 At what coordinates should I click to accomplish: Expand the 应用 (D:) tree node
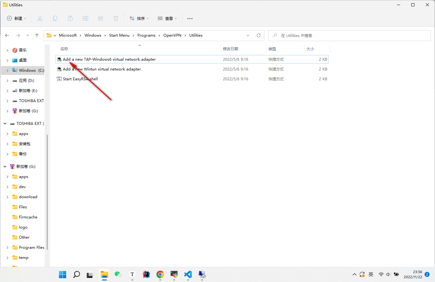(7, 80)
